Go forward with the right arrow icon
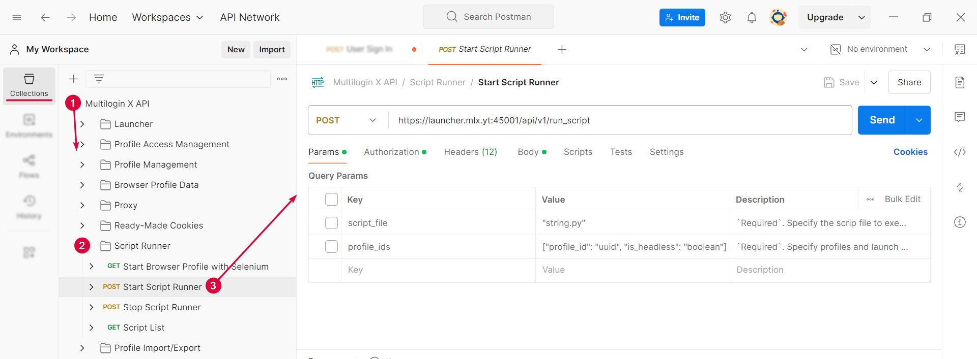 pyautogui.click(x=71, y=17)
